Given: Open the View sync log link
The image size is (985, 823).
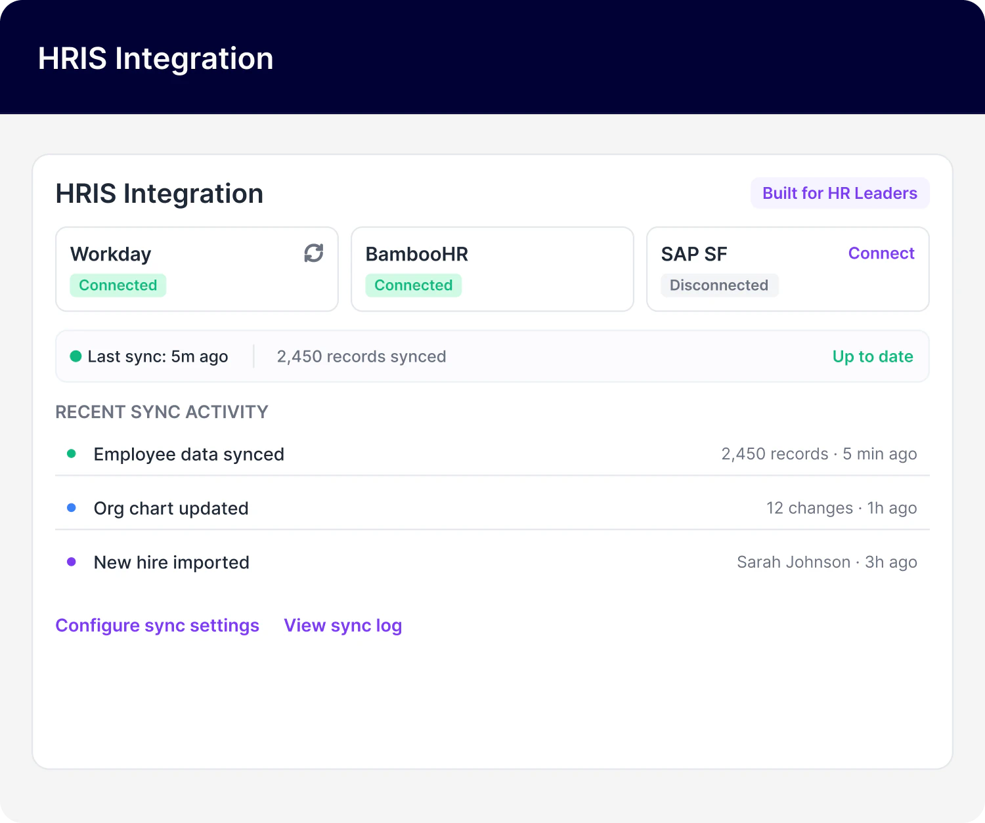Looking at the screenshot, I should (x=343, y=625).
